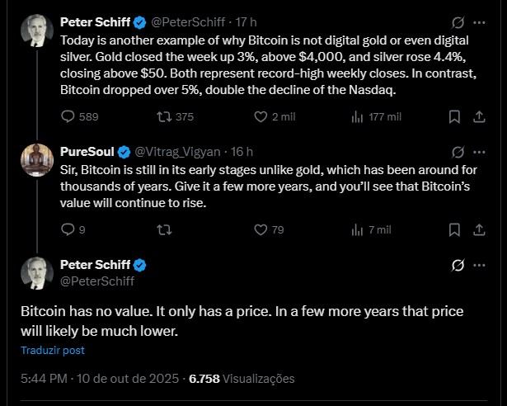Open Grok icon on first Peter Schiff tweet
The image size is (507, 406).
click(x=458, y=21)
